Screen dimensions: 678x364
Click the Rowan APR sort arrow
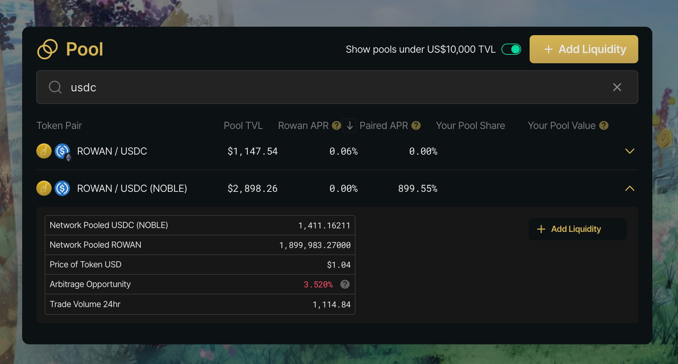350,125
